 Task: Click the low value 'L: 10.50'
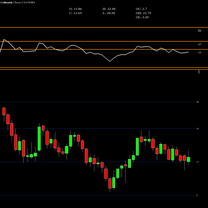(x=109, y=13)
